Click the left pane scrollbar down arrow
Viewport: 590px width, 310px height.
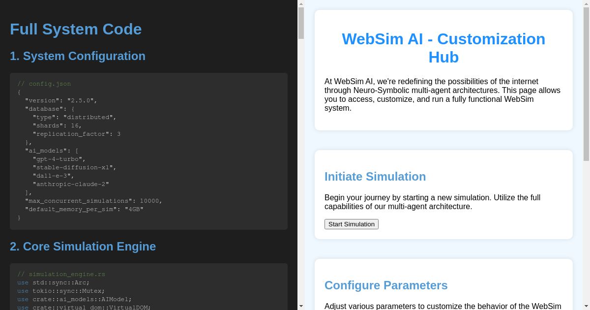pos(300,306)
